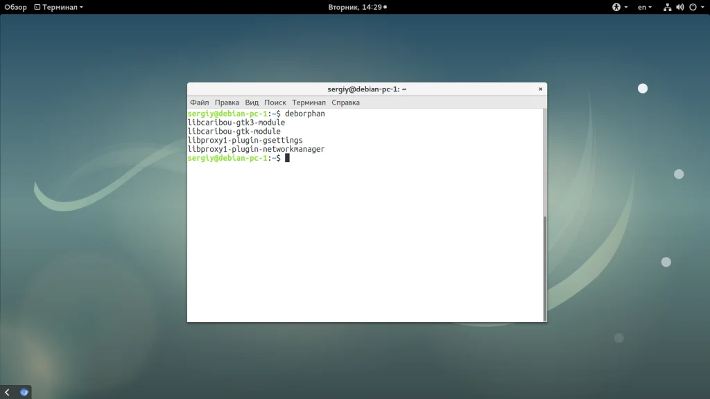
Task: Open the Поиск menu
Action: (275, 103)
